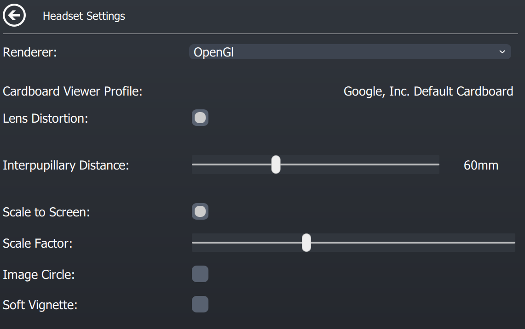Viewport: 525px width, 329px height.
Task: Click the Scale Factor slider handle
Action: click(x=306, y=243)
